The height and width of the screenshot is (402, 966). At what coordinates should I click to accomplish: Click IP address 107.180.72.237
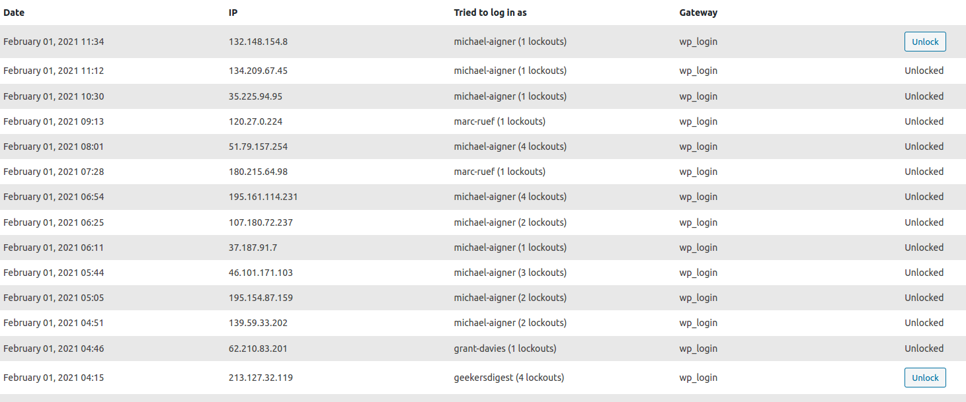pos(261,222)
